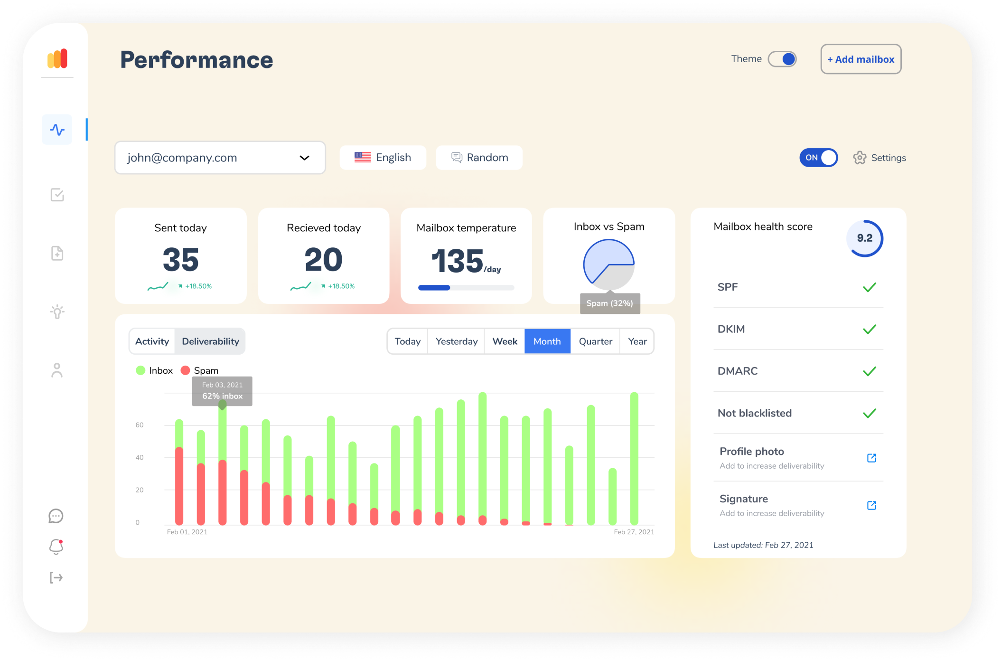Open the English language selector
The height and width of the screenshot is (661, 1001).
click(383, 158)
